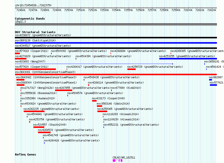Select the esv3893139 (Suktitipat2014) blue bar
This screenshot has width=224, height=163.
116,43
